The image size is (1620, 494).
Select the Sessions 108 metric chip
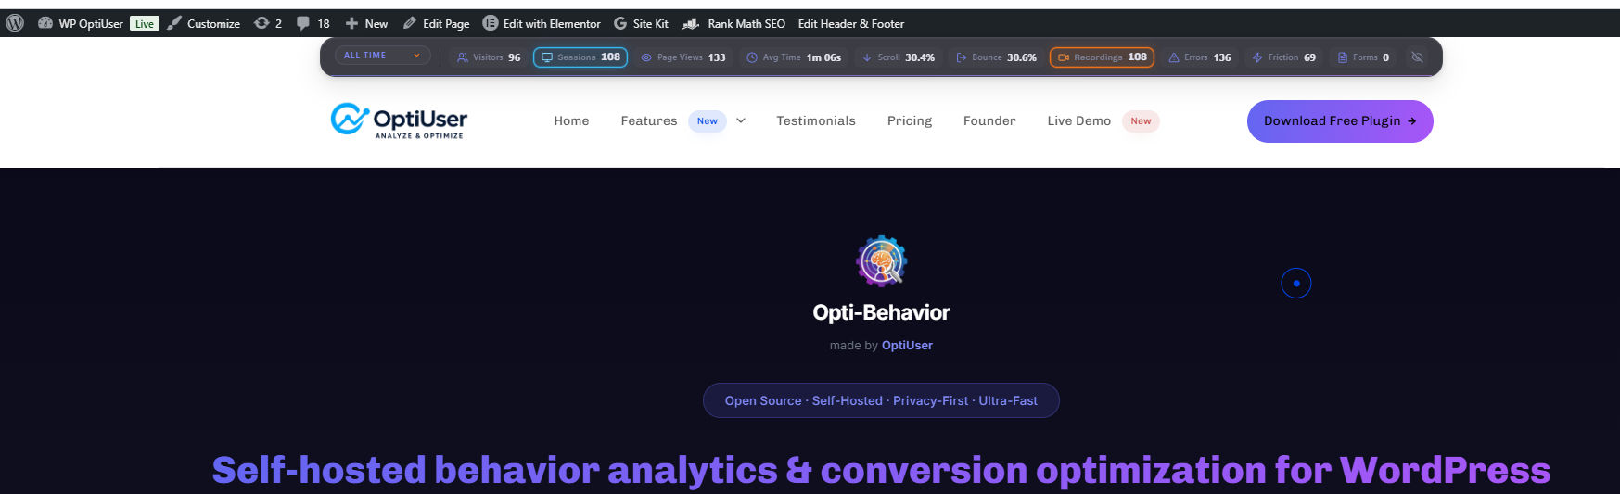click(580, 57)
